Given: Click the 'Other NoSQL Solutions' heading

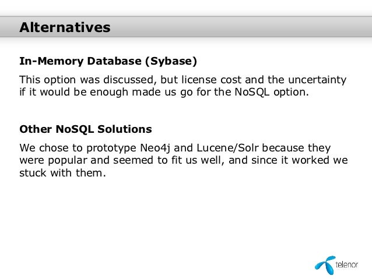Looking at the screenshot, I should click(x=85, y=129).
